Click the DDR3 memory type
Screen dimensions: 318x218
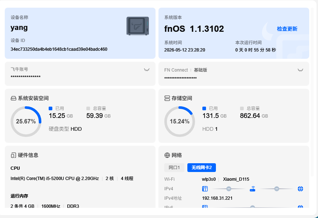tap(73, 206)
